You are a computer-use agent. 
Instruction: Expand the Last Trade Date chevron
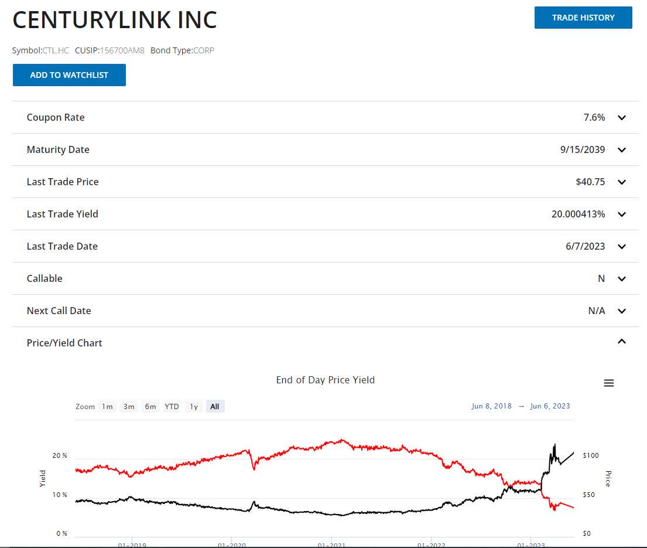pos(621,247)
